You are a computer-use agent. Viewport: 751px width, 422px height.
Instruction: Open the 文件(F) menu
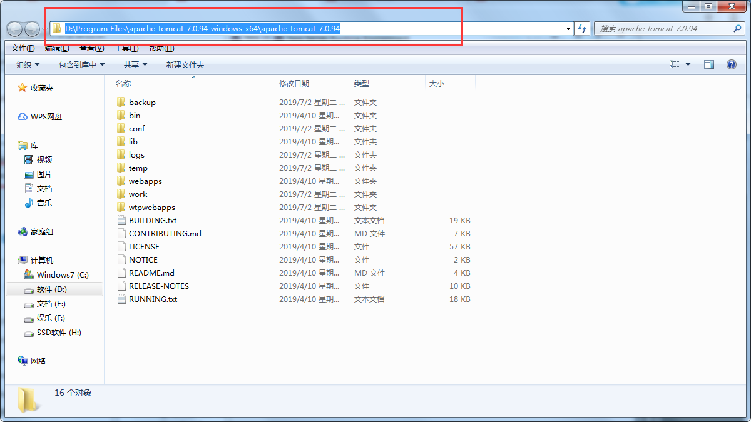tap(23, 48)
